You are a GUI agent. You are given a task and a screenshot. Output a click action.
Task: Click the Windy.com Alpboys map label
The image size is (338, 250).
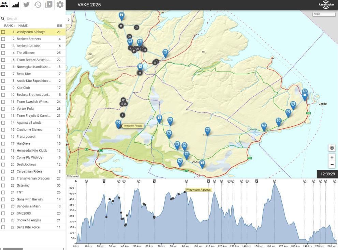coord(133,126)
